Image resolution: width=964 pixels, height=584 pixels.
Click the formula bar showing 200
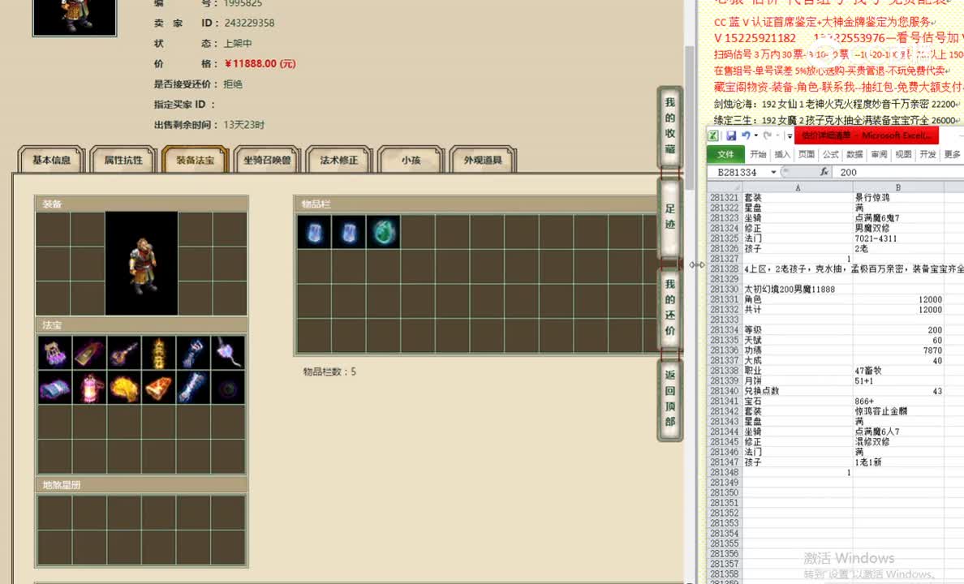pos(897,173)
